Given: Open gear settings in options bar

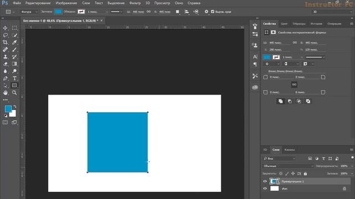Looking at the screenshot, I should (206, 12).
